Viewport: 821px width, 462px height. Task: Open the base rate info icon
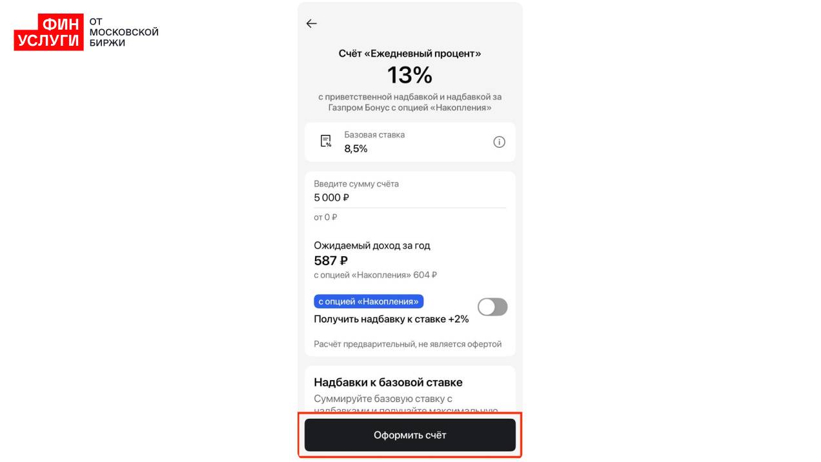coord(499,142)
